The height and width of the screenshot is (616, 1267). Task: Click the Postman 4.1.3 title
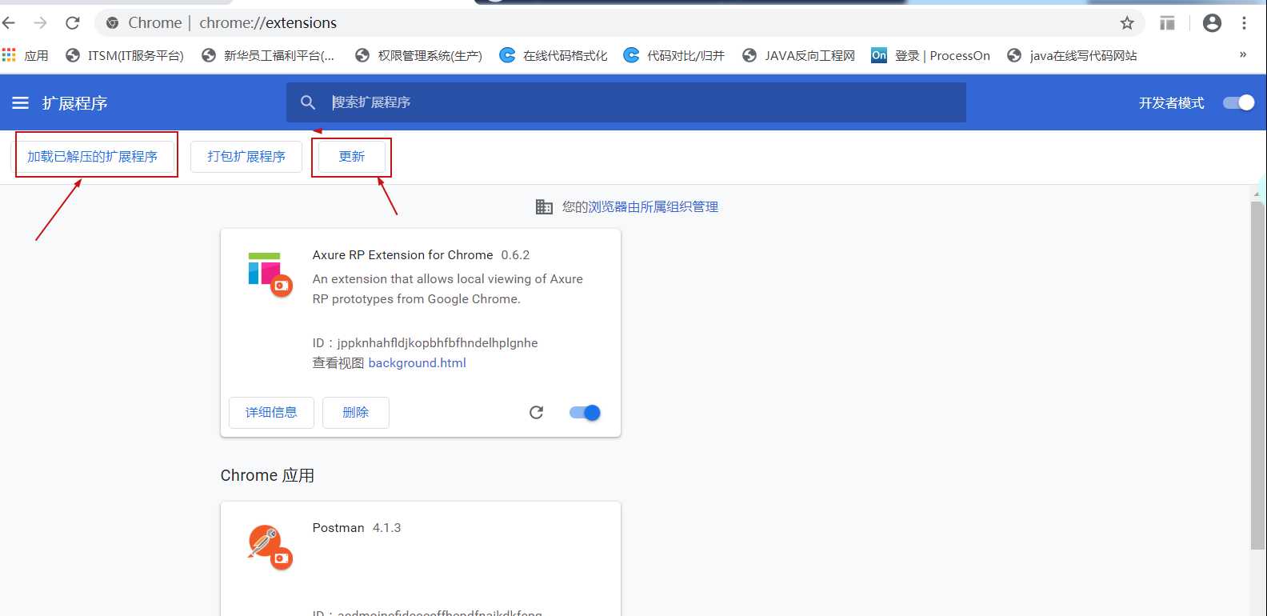click(357, 528)
